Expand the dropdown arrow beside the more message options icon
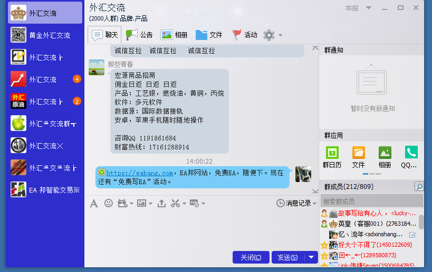Image resolution: width=432 pixels, height=272 pixels. pos(203,204)
